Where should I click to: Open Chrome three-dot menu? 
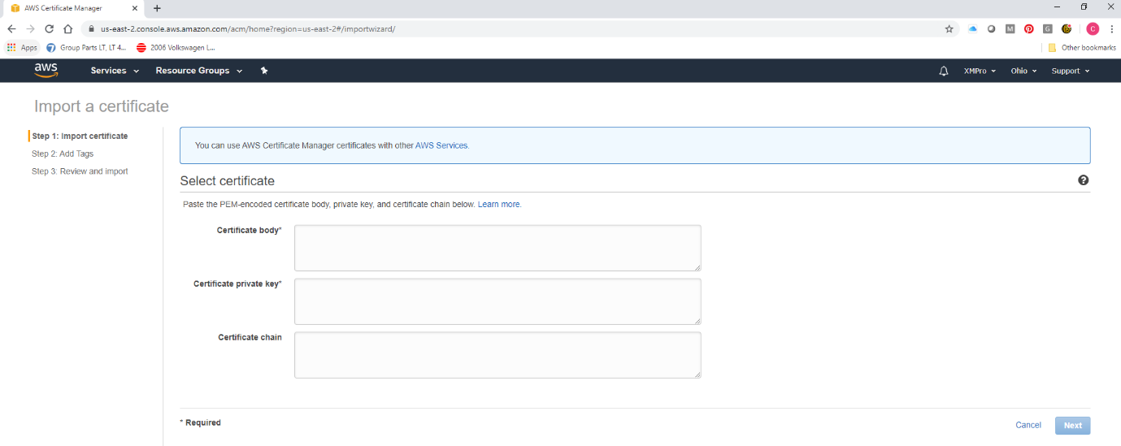pos(1110,28)
